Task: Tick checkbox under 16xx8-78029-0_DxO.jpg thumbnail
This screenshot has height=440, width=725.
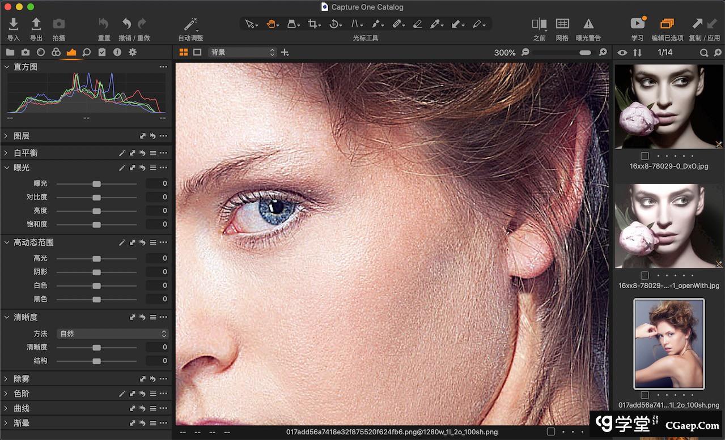Action: 645,156
